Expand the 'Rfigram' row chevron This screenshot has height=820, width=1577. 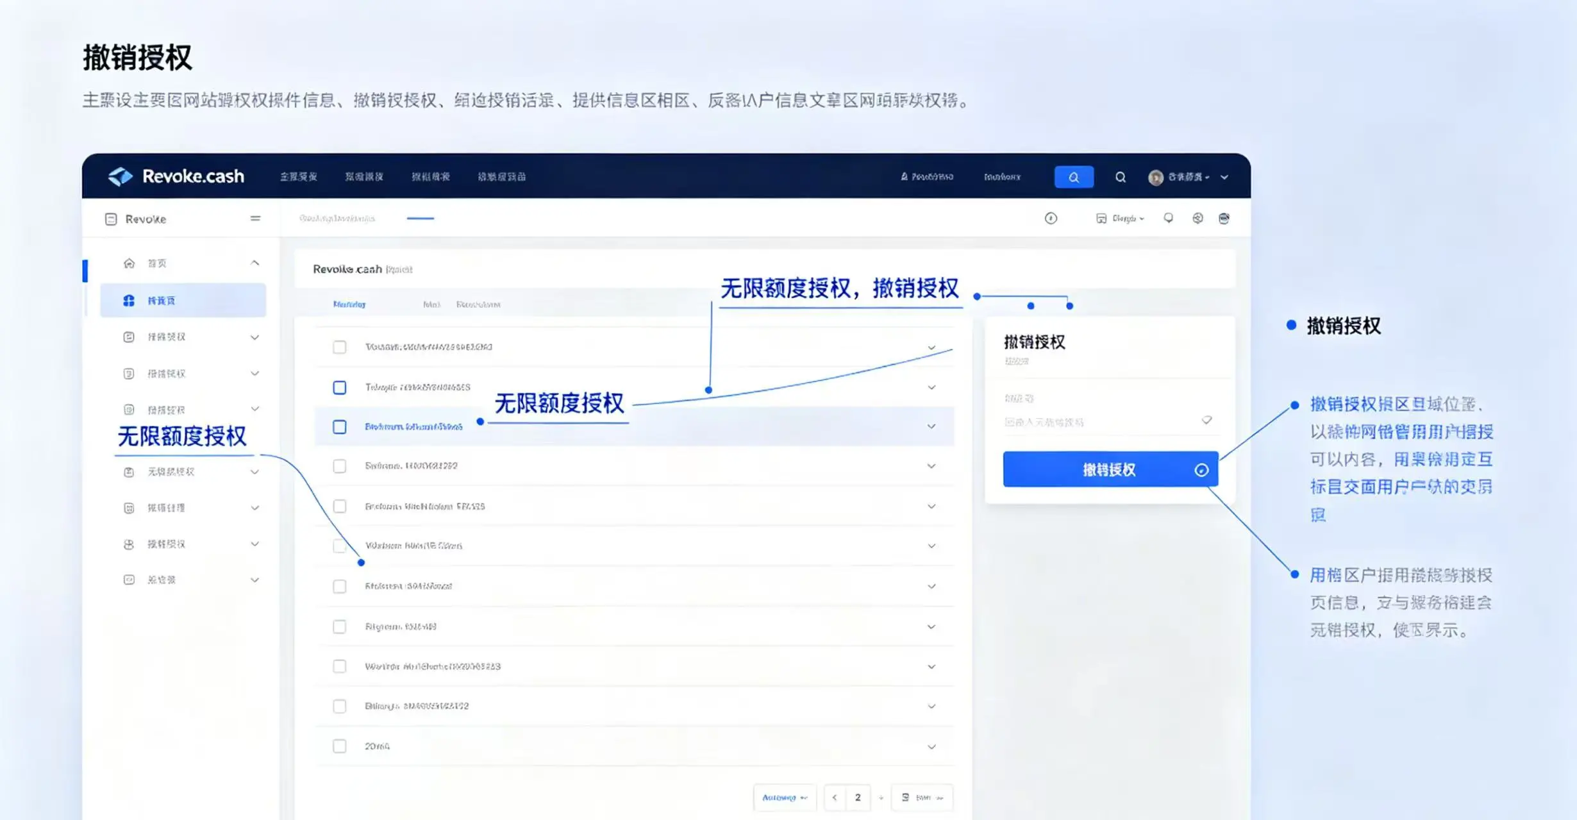pos(931,626)
